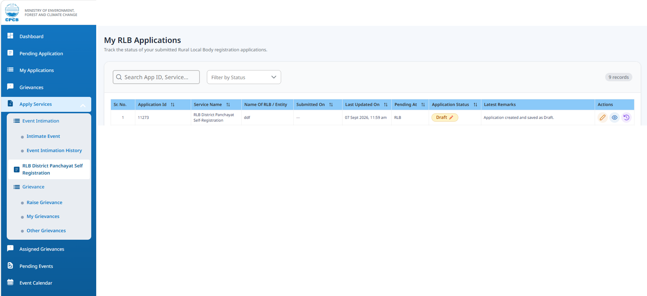Sort by Application Id column
This screenshot has width=647, height=296.
tap(173, 105)
